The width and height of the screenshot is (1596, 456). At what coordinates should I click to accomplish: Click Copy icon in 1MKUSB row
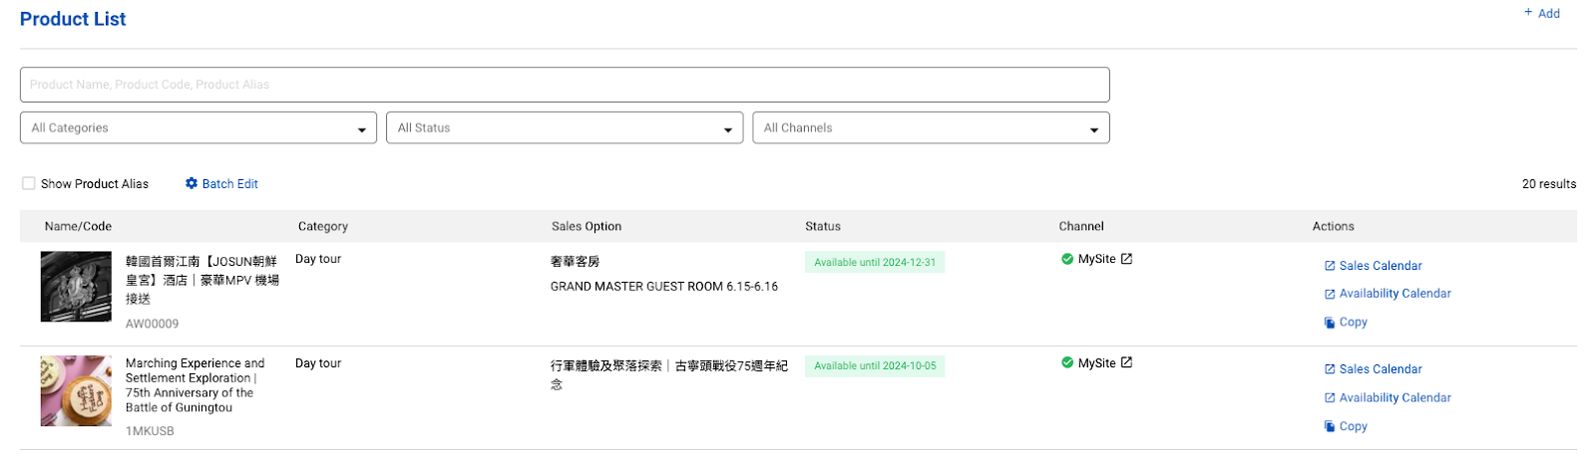point(1330,426)
